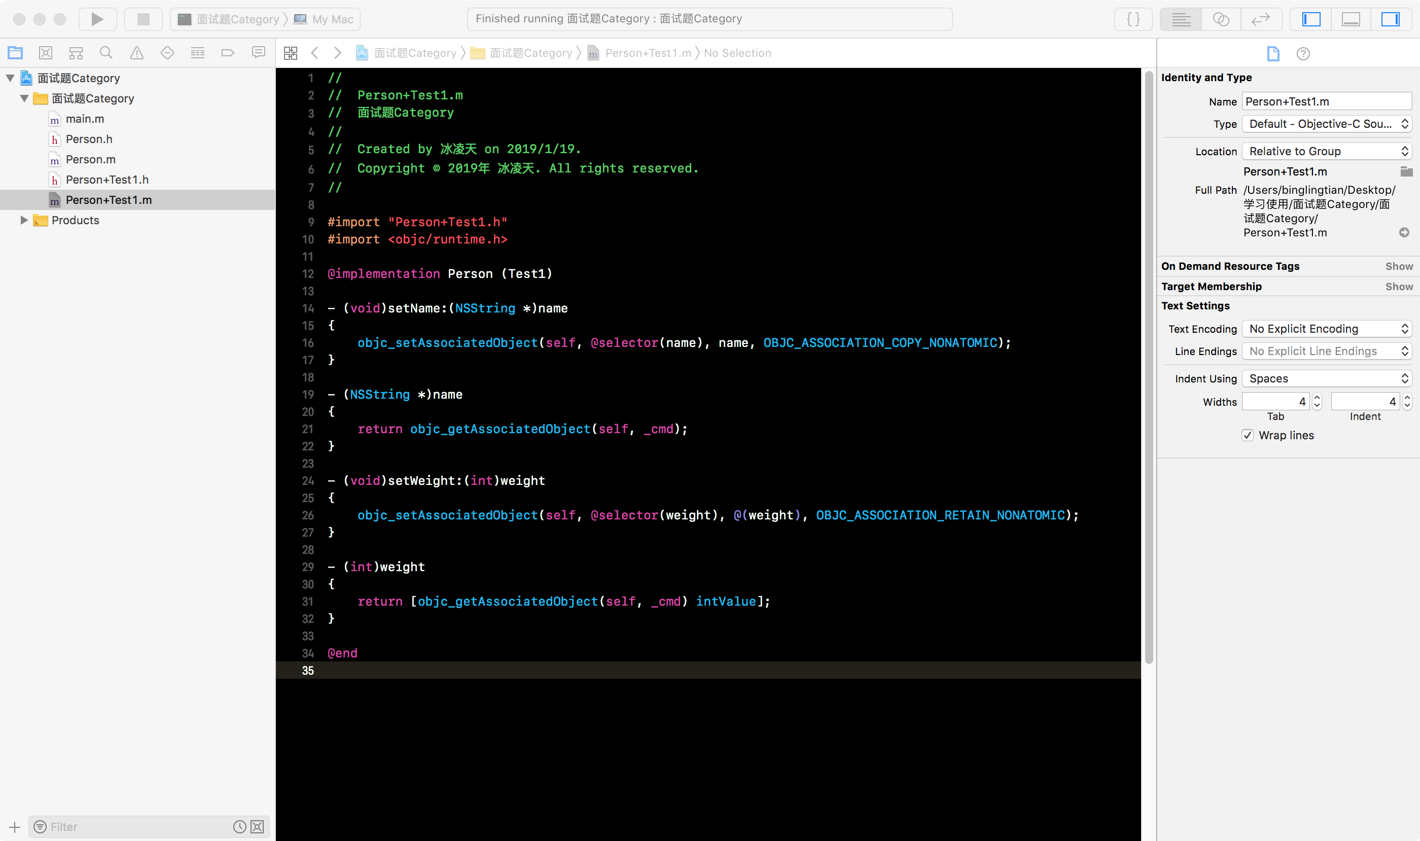The height and width of the screenshot is (841, 1420).
Task: Show the Breakpoint navigator icon
Action: click(228, 53)
